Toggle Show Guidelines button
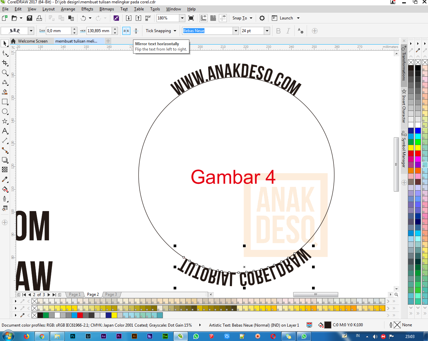The width and height of the screenshot is (428, 341). point(223,18)
